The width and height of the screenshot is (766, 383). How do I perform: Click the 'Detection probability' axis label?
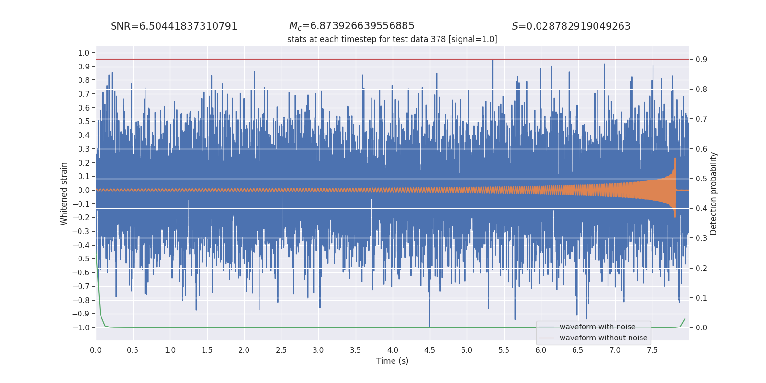[x=713, y=193]
